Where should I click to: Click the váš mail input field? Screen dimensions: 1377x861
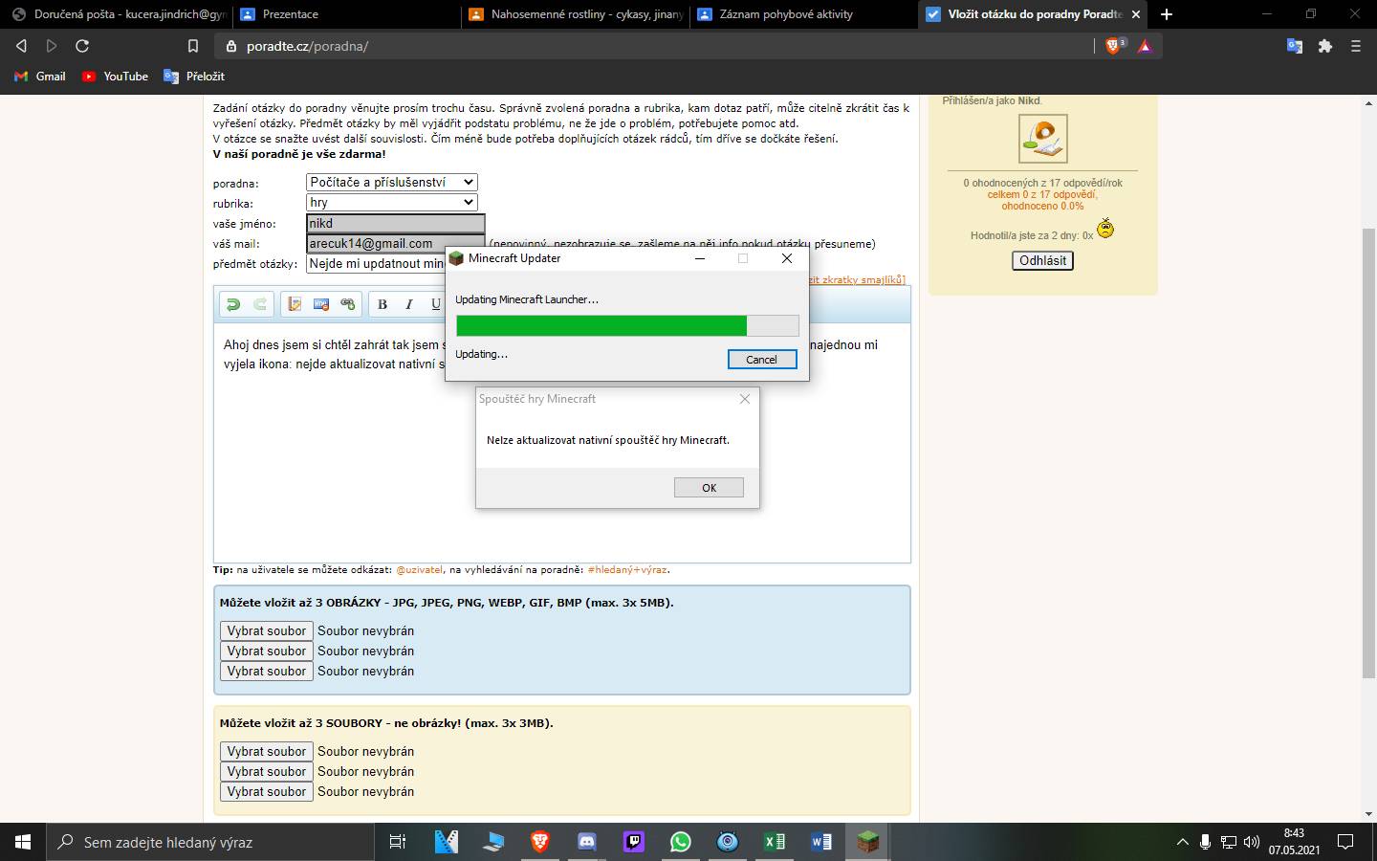[x=396, y=243]
